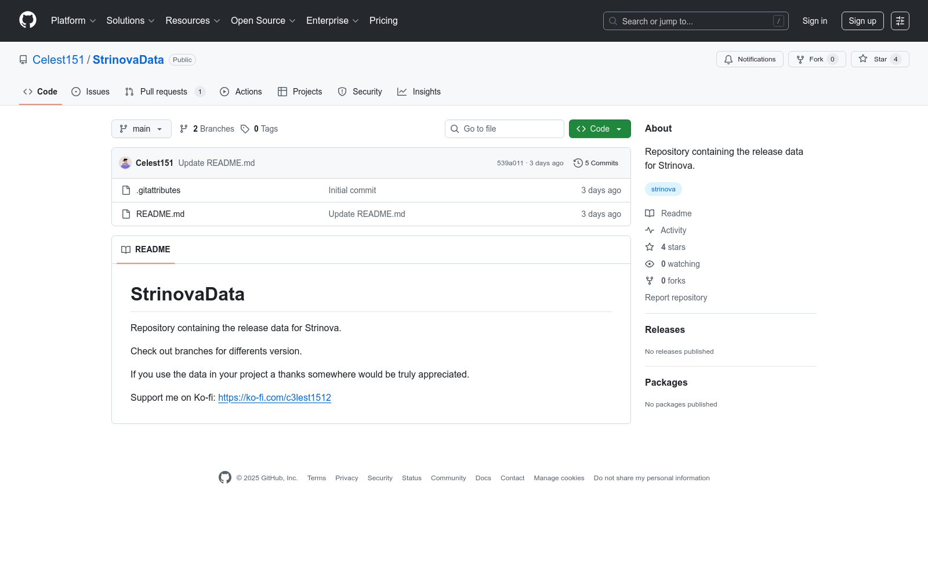Open the Docs footer link

[483, 478]
